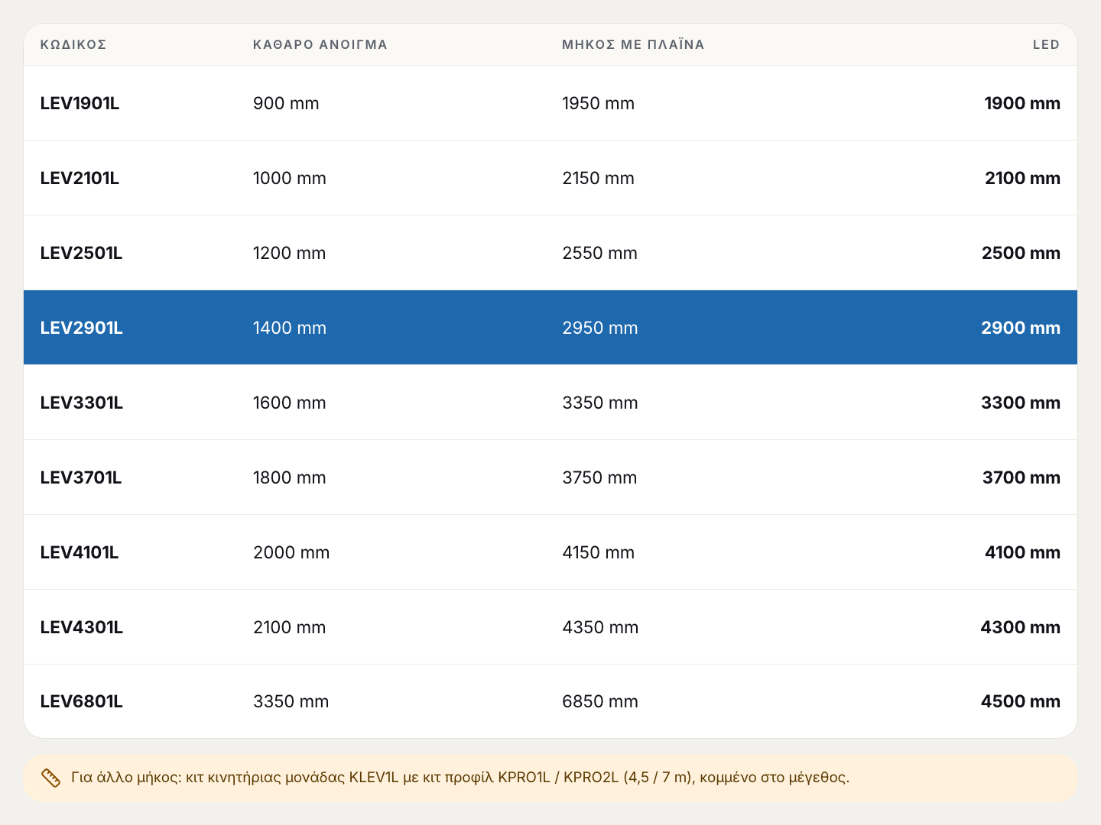
Task: Select the 3350 mm length cell in LEV3301L row
Action: (600, 403)
